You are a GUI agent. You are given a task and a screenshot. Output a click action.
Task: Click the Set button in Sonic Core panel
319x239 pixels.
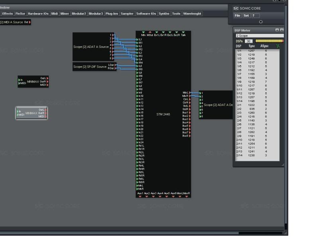pos(246,16)
